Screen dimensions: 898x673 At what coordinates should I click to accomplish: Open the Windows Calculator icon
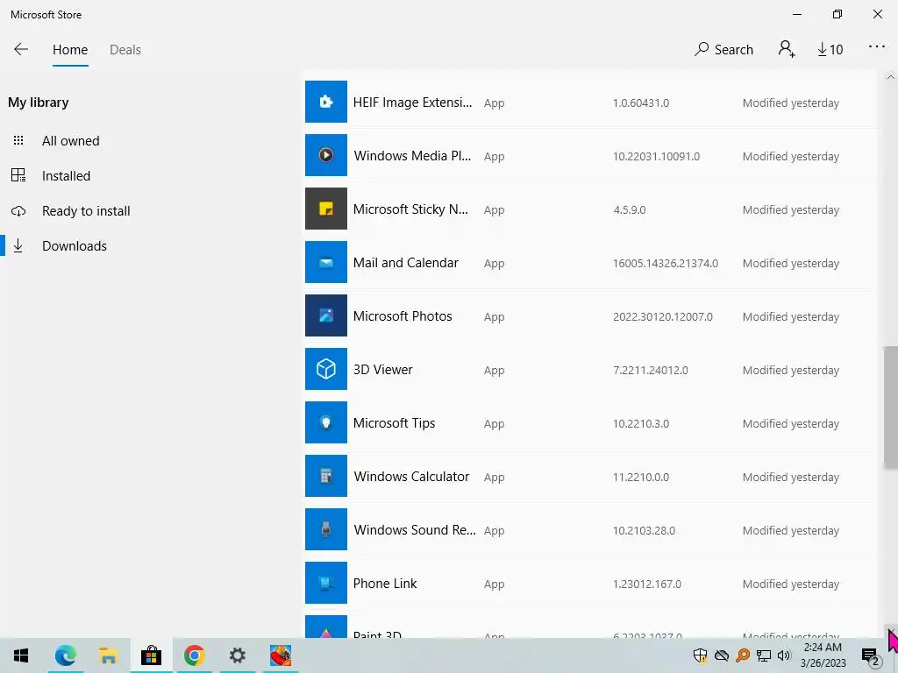point(326,476)
